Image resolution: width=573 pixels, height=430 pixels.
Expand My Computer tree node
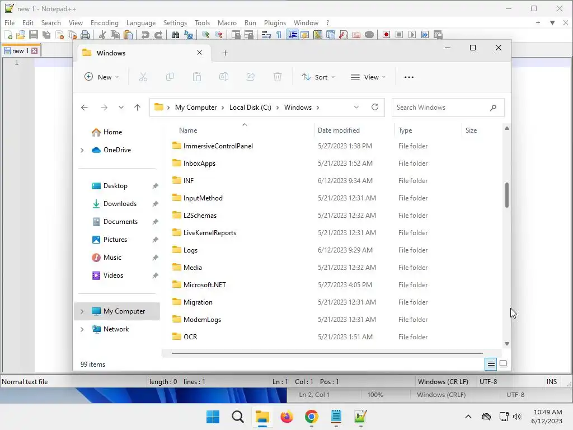click(x=82, y=311)
